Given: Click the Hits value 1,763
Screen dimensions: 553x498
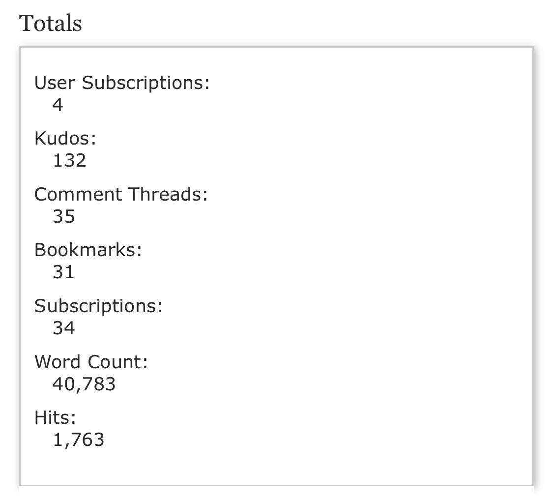Looking at the screenshot, I should [79, 439].
